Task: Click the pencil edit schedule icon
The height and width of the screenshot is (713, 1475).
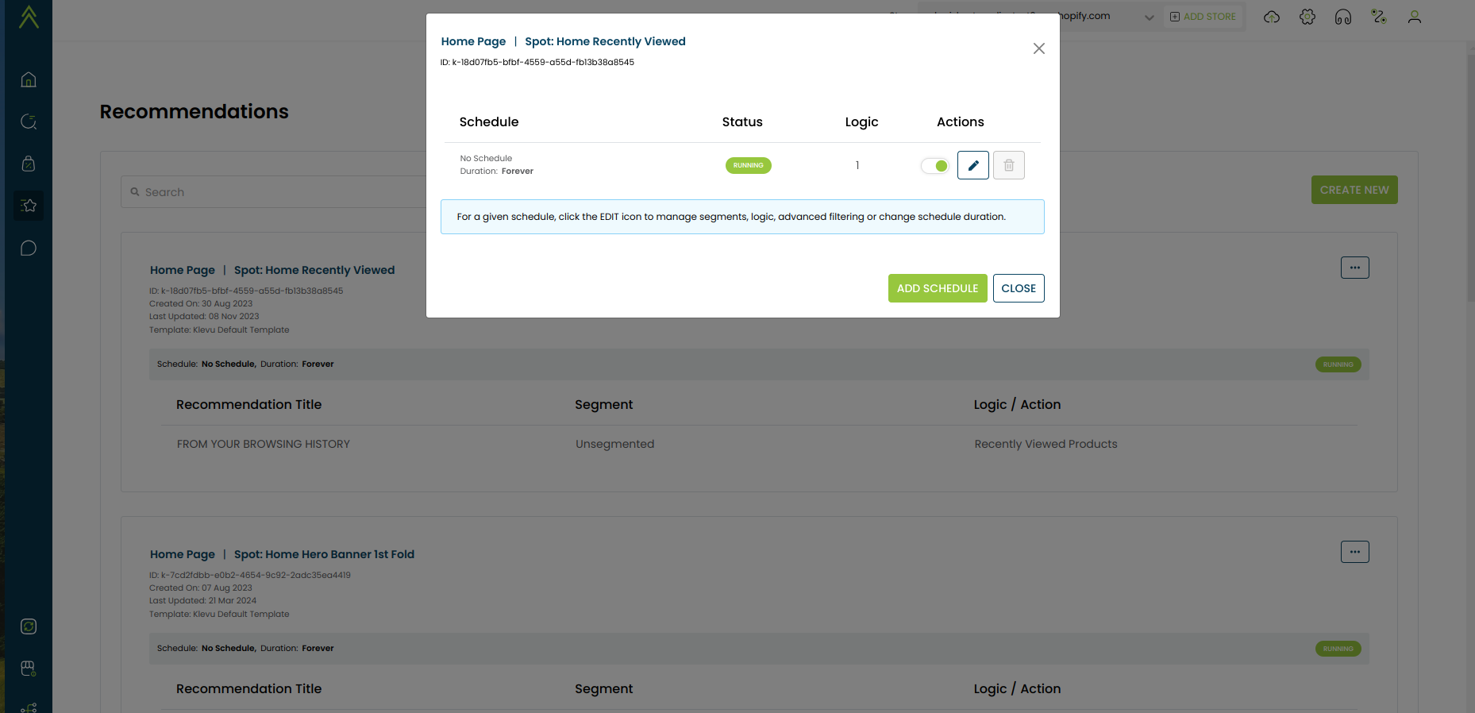Action: (972, 165)
